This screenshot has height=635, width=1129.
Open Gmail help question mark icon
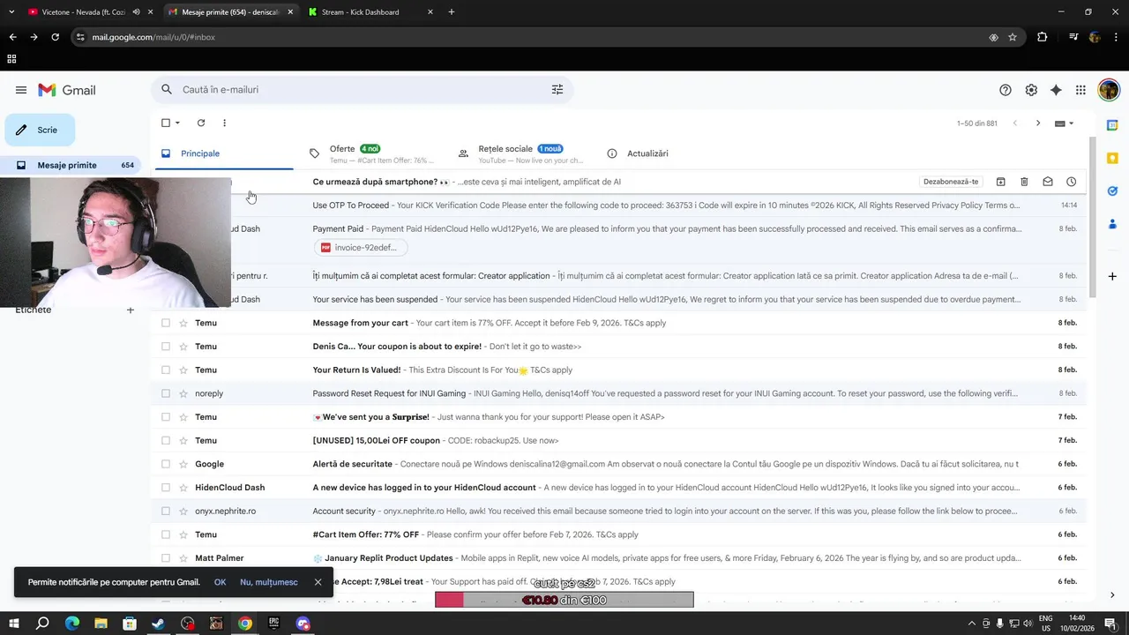[x=1006, y=90]
